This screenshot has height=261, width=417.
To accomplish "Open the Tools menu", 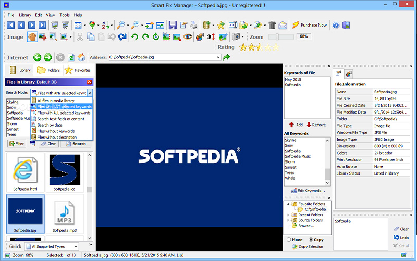I will click(65, 15).
